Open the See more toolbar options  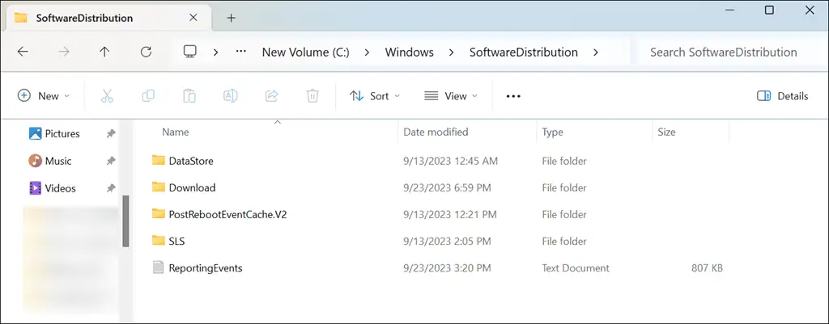pyautogui.click(x=513, y=96)
